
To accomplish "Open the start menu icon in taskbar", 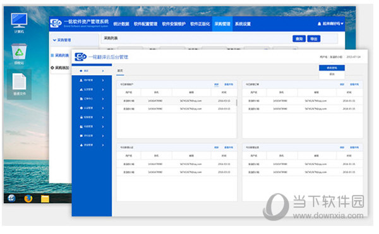I will (x=11, y=198).
